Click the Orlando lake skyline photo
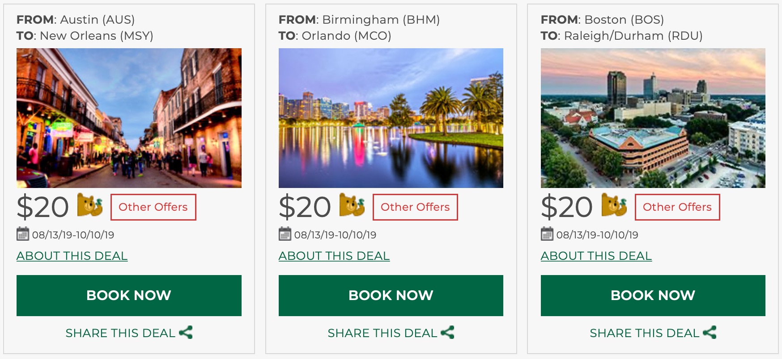The width and height of the screenshot is (782, 359). coord(391,118)
